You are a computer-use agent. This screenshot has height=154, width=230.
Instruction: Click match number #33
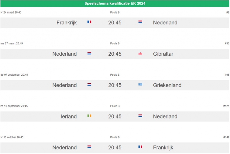click(227, 43)
